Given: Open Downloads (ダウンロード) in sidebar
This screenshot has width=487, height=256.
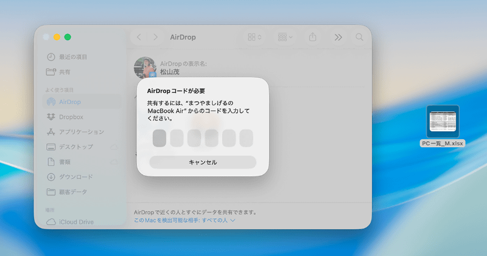Looking at the screenshot, I should pos(82,177).
